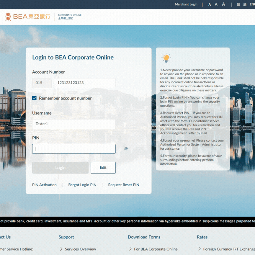The height and width of the screenshot is (255, 255).
Task: Focus the PIN input field
Action: point(74,149)
